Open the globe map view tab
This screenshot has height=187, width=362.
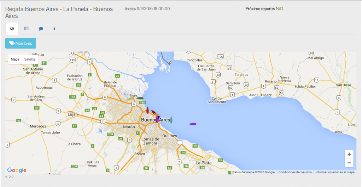(12, 29)
